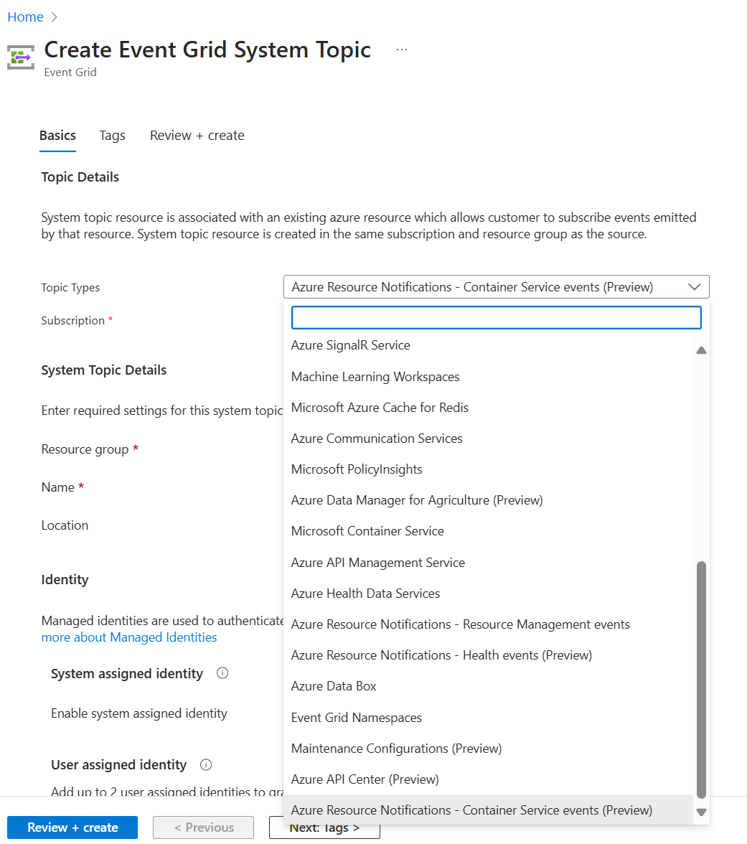Click the System Topic Details heading
747x844 pixels.
click(x=104, y=370)
